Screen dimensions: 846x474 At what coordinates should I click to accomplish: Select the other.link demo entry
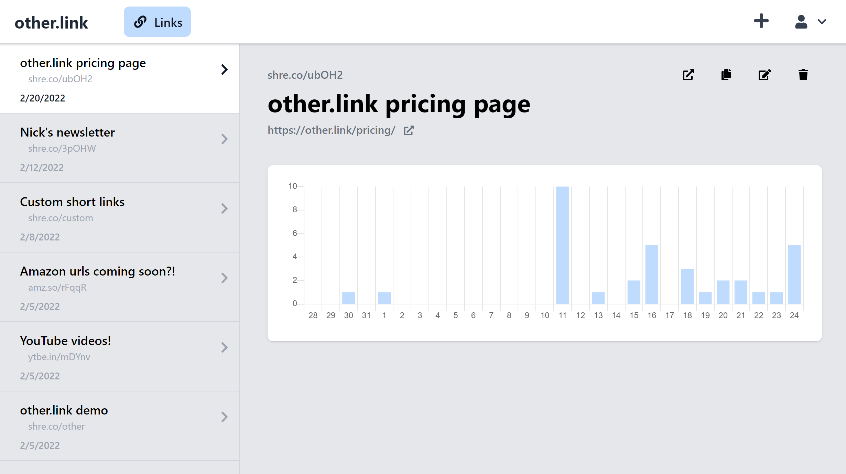64,410
